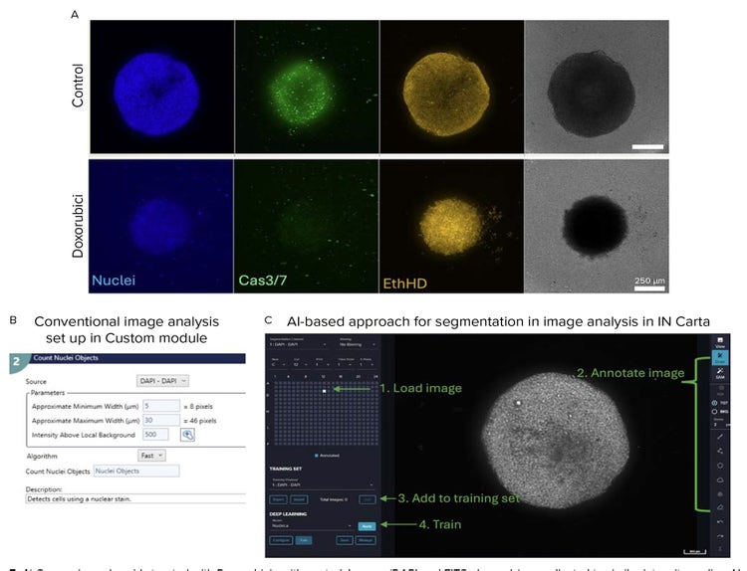The image size is (747, 571).
Task: Click the Add button beside Total Images
Action: (x=367, y=499)
